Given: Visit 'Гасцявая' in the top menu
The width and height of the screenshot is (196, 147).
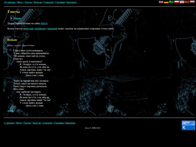Looking at the screenshot, I should pyautogui.click(x=60, y=3).
